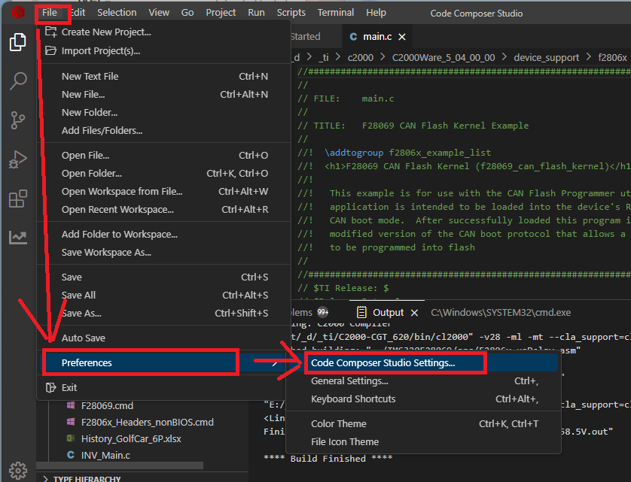
Task: Open the Explorer view in activity bar
Action: tap(18, 42)
